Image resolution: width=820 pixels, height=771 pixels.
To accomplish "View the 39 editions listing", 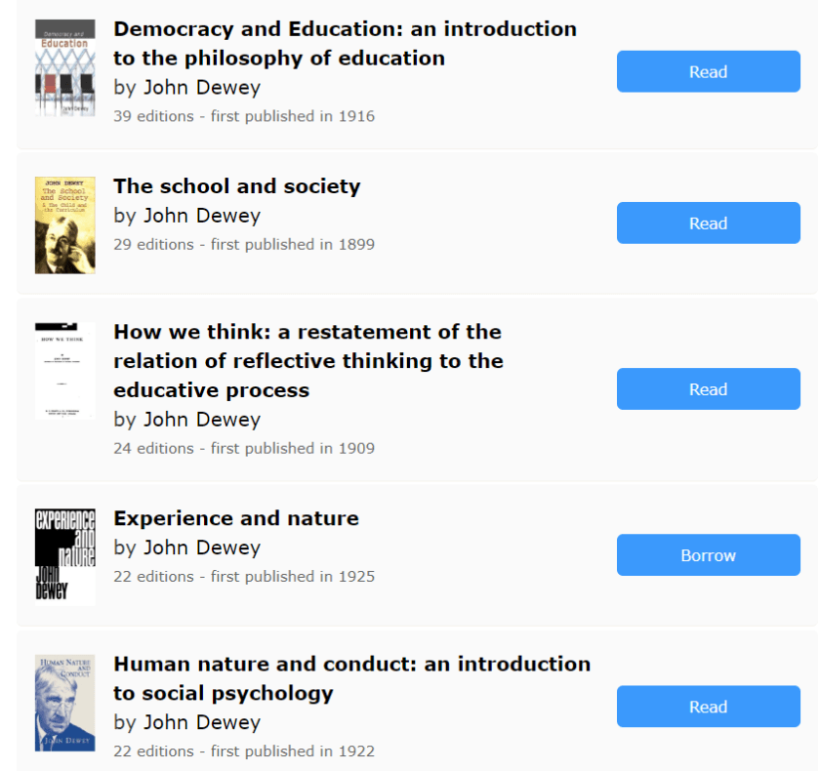I will 153,116.
